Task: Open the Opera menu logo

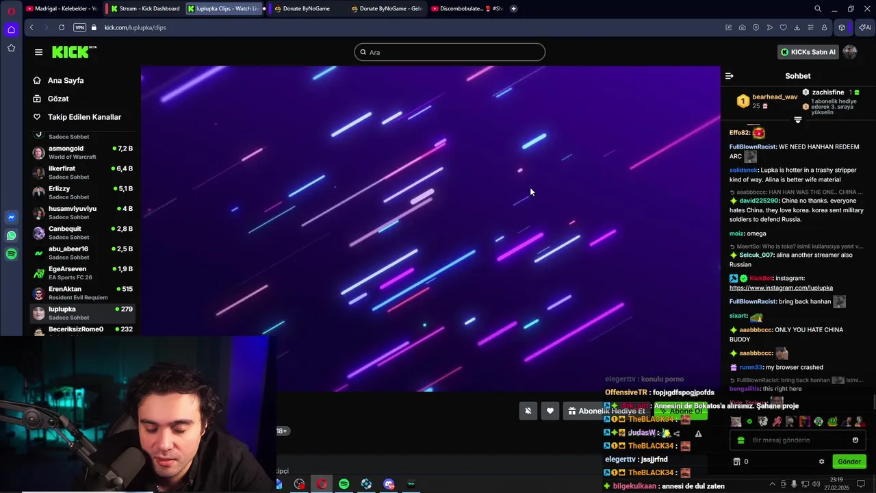Action: pyautogui.click(x=11, y=10)
